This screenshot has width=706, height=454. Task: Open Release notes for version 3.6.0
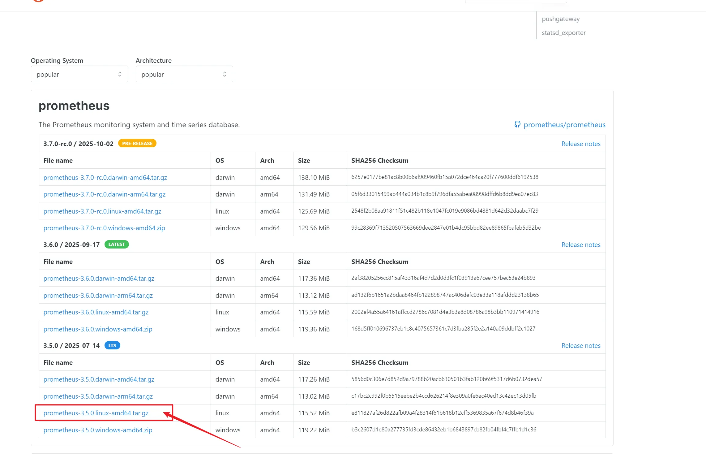coord(581,245)
